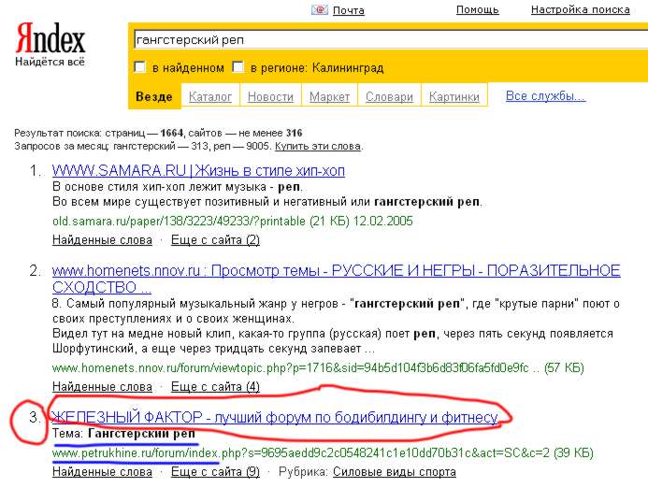Switch to the Картинки tab
The image size is (648, 488).
tap(454, 97)
